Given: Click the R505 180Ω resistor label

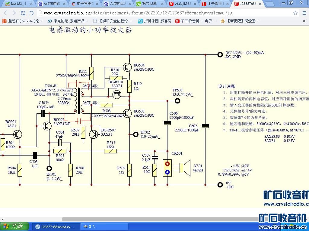Looking at the screenshot, I should (60, 158).
